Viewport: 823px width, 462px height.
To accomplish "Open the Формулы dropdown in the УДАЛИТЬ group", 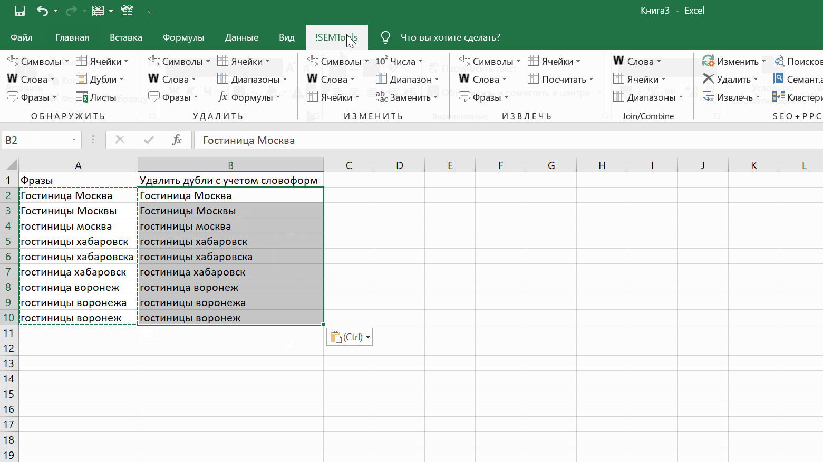I will [249, 97].
